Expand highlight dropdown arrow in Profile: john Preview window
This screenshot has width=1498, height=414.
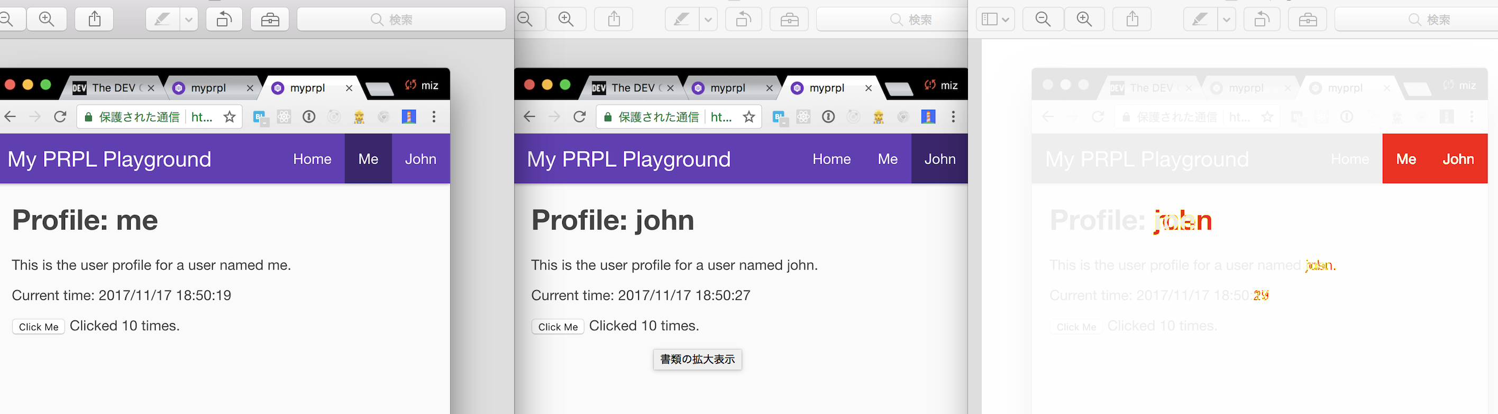click(708, 19)
